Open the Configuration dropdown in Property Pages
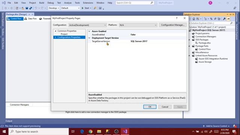Viewport: 240px width, 135px height. point(87,25)
